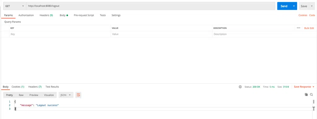Expand the GET method dropdown
317x119 pixels.
click(14, 6)
